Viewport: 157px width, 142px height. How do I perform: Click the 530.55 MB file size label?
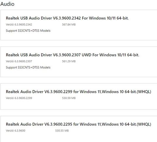62,131
